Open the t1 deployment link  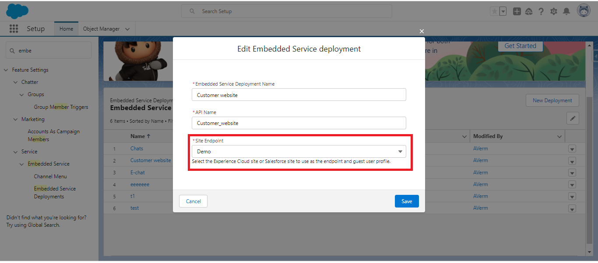pyautogui.click(x=133, y=196)
